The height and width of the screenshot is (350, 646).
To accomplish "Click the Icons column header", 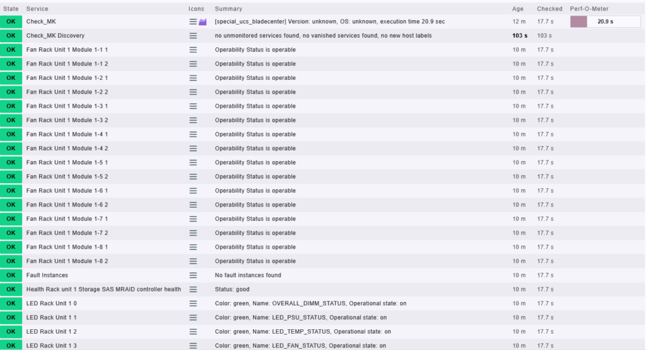I will pyautogui.click(x=196, y=9).
